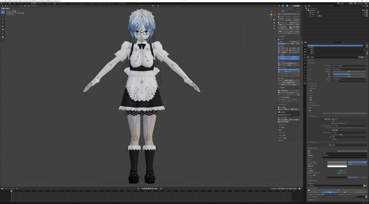Select the Cursor tool in the left toolbar
This screenshot has height=204, width=369.
pos(3,15)
